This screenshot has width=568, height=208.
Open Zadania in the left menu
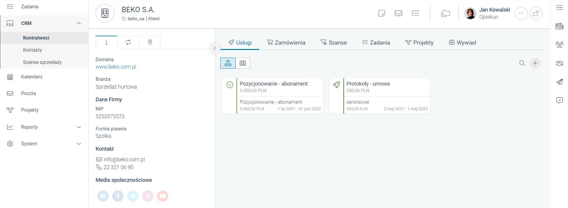coord(44,7)
